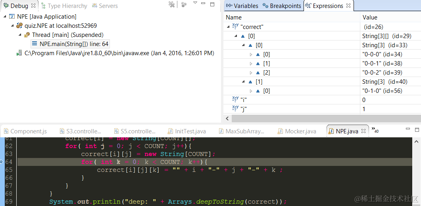This screenshot has width=421, height=206.
Task: Expand the "0-0-0" element row
Action: tap(251, 54)
